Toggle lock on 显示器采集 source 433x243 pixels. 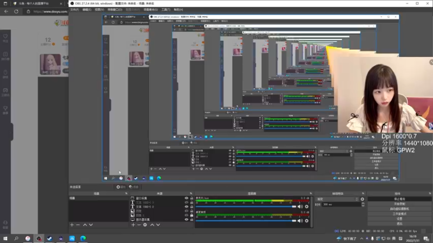click(192, 220)
